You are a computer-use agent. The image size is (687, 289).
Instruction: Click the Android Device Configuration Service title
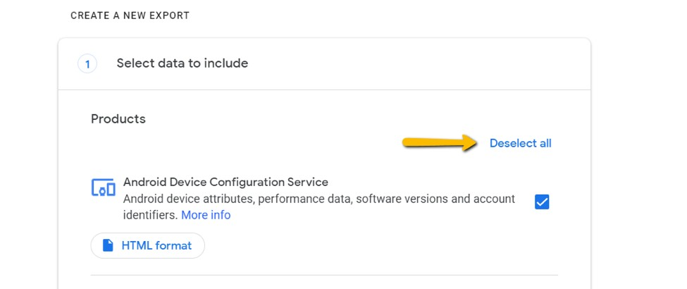225,183
